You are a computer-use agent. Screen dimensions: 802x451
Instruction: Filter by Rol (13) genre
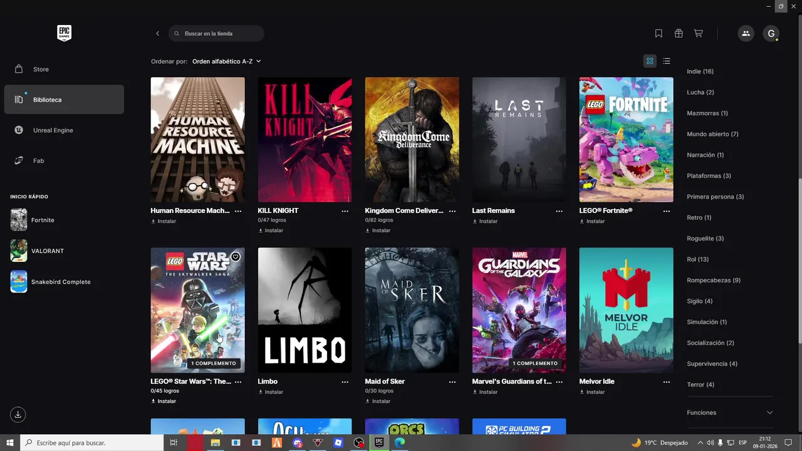coord(698,259)
